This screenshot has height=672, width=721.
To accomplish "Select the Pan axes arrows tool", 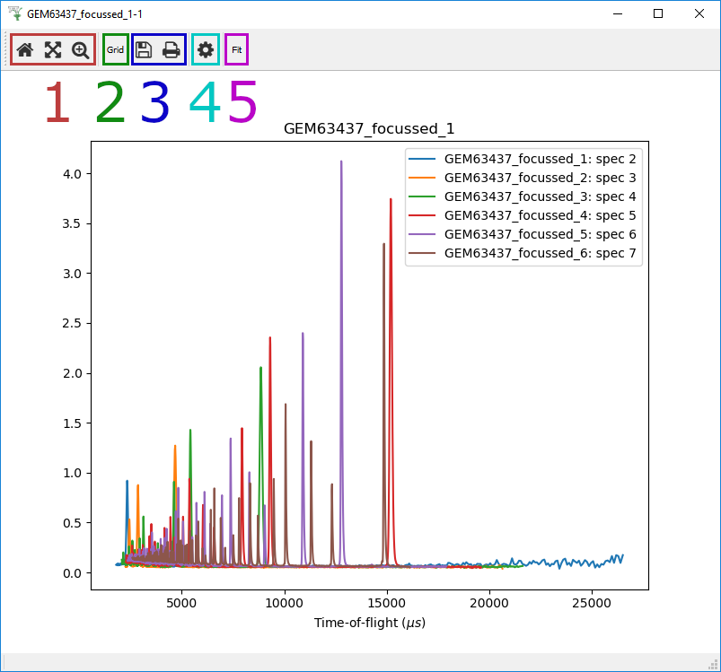I will pos(53,50).
